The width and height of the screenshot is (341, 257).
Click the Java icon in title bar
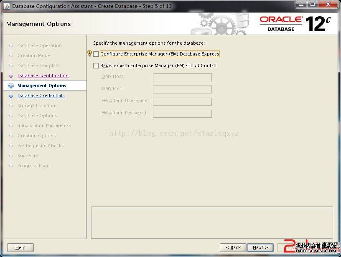6,6
